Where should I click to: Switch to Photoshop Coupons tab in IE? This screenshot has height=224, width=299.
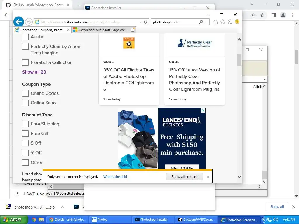42,30
